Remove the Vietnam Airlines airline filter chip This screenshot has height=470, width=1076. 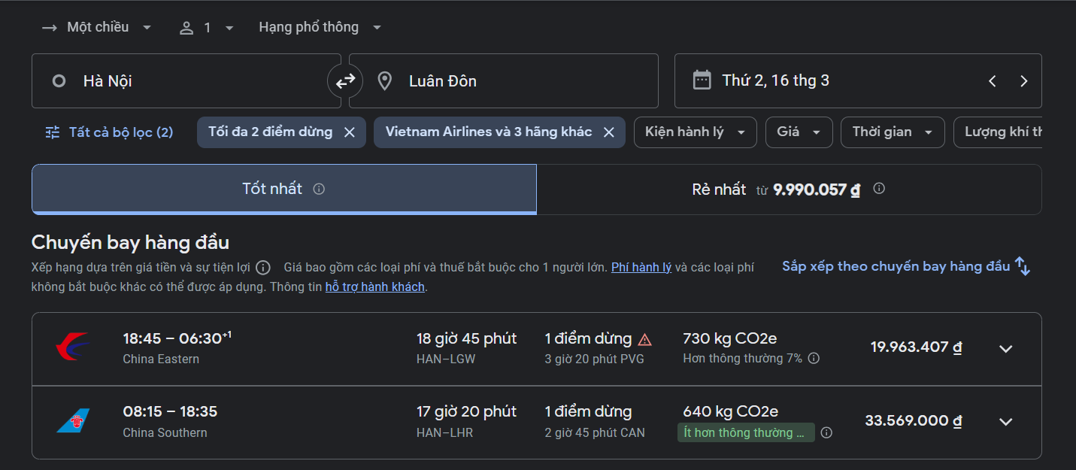[x=609, y=132]
